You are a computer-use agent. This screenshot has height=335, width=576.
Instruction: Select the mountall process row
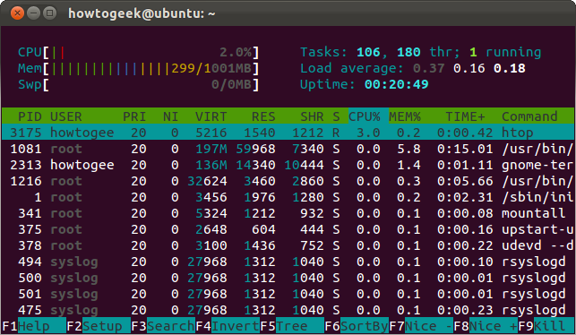coord(288,213)
